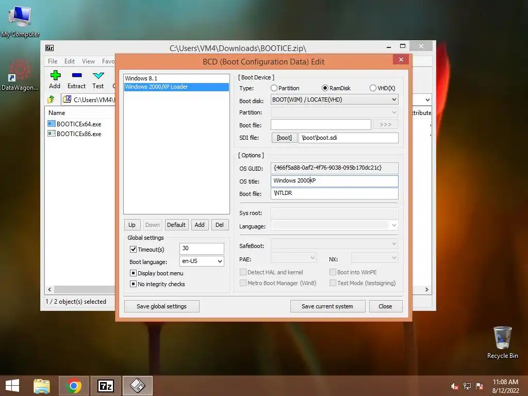Toggle No integrity checks checkbox

coord(134,284)
